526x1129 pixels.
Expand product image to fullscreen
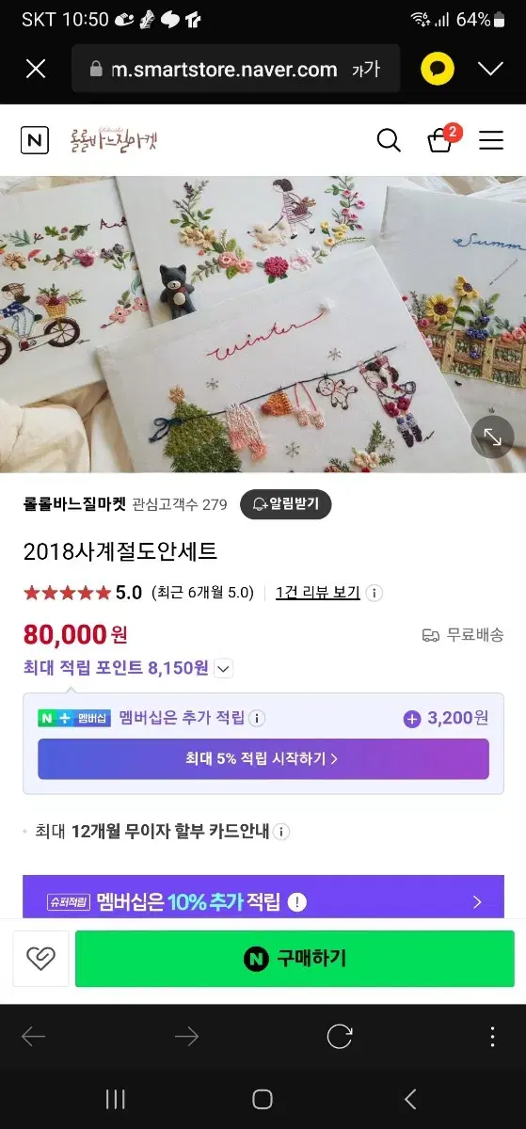click(x=492, y=437)
